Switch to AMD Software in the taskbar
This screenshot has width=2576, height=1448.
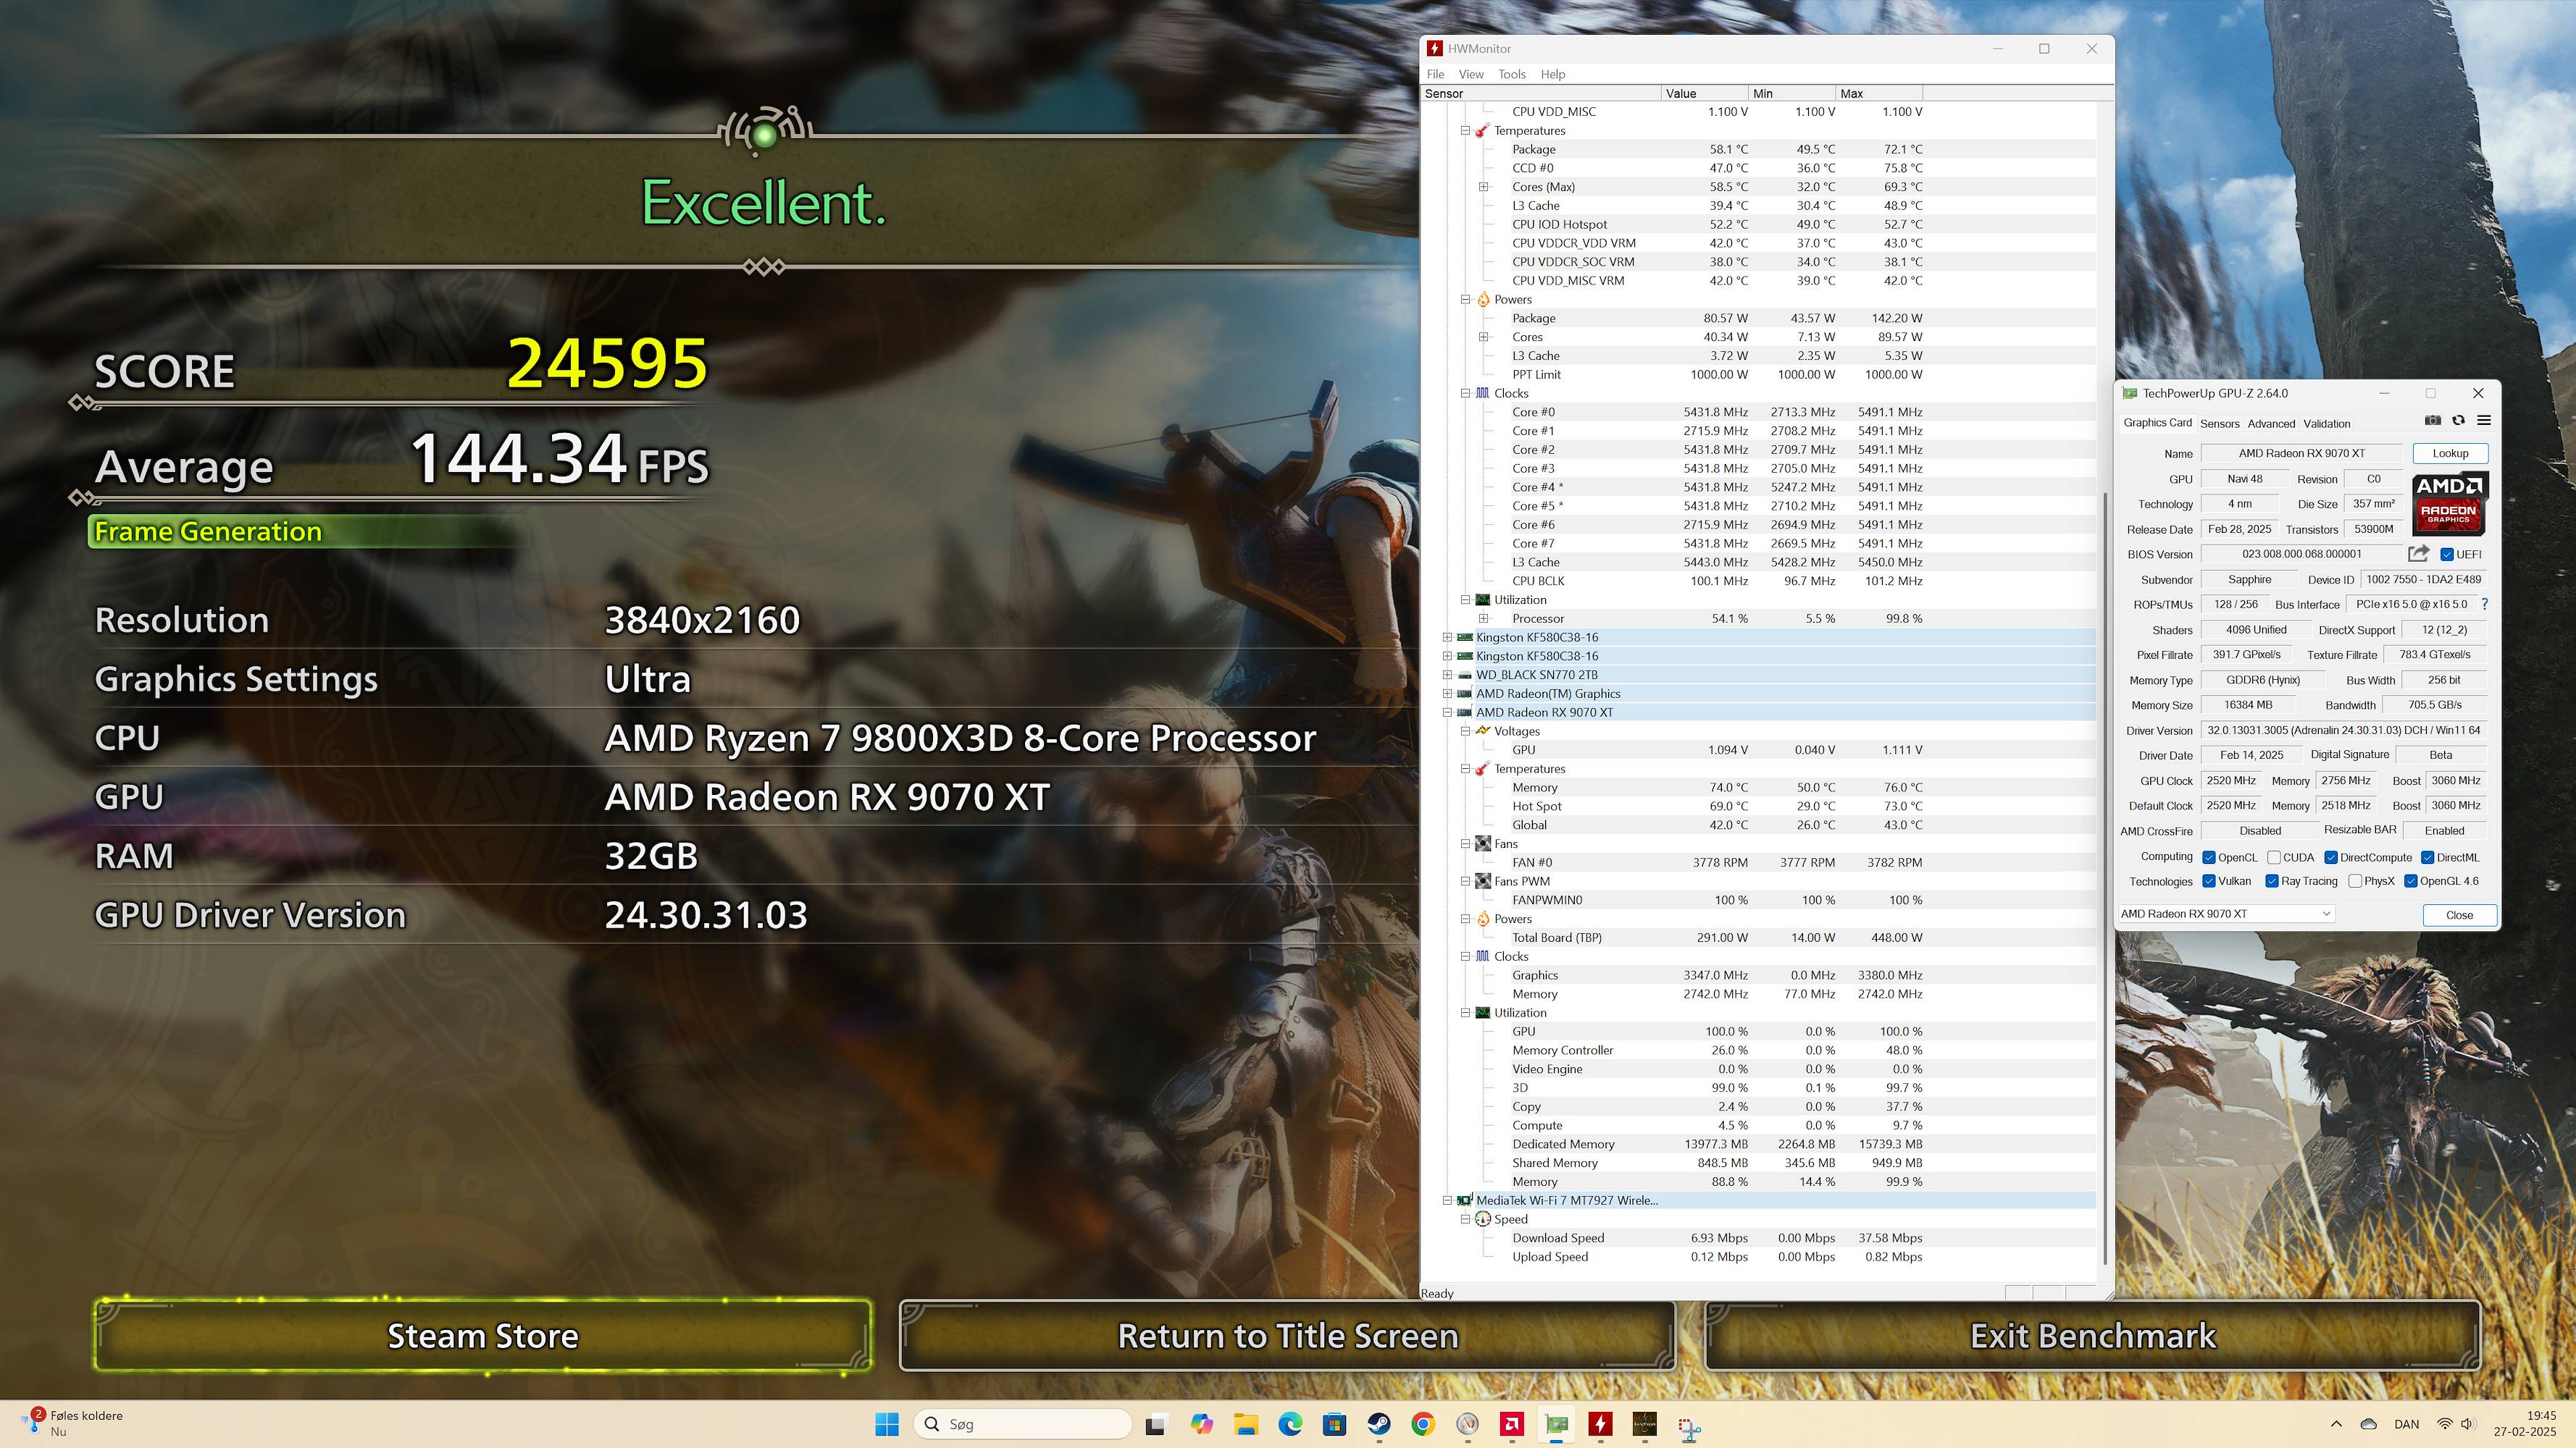pyautogui.click(x=1512, y=1424)
